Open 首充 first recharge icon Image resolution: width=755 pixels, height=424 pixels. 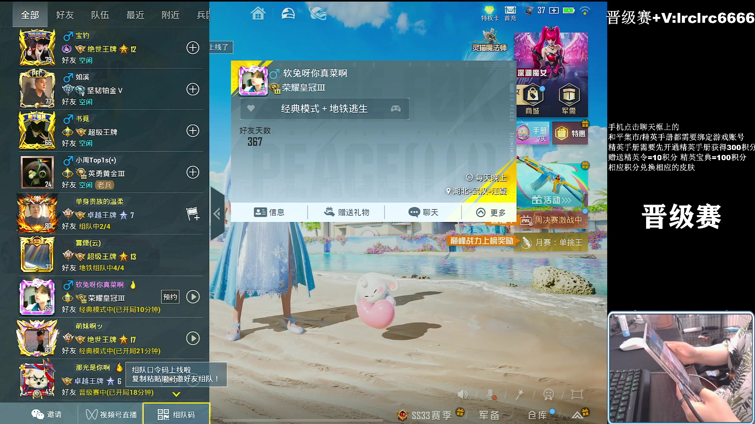(510, 13)
